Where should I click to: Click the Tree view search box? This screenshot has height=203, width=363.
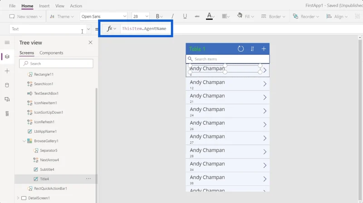[x=56, y=63]
